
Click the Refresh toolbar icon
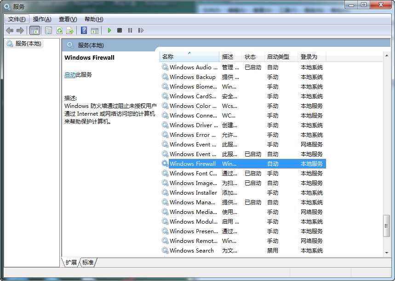59,30
